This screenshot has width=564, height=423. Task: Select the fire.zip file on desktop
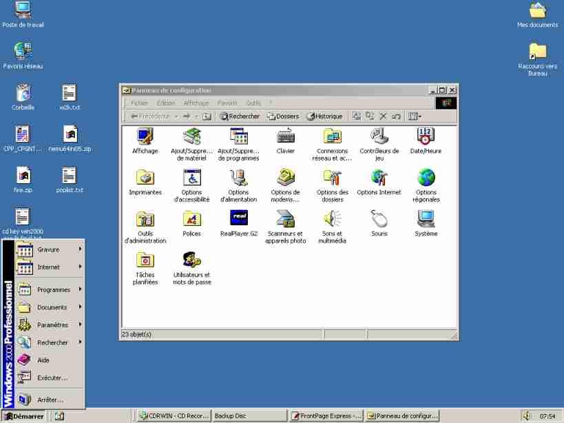pyautogui.click(x=23, y=180)
